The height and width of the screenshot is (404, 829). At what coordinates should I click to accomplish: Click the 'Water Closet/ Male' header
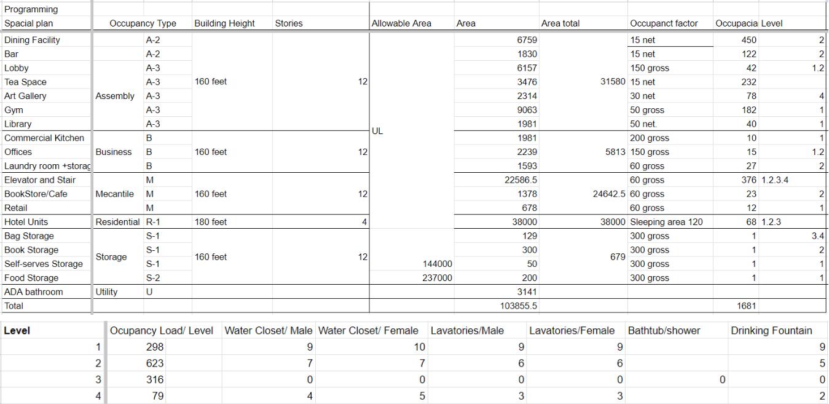[x=269, y=331]
